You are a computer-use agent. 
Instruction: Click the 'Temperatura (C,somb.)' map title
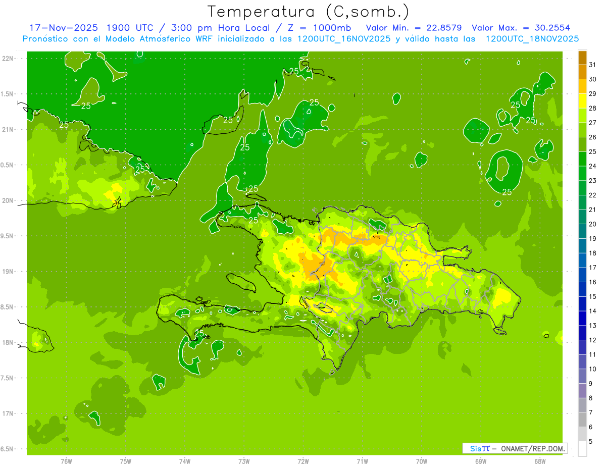point(308,11)
